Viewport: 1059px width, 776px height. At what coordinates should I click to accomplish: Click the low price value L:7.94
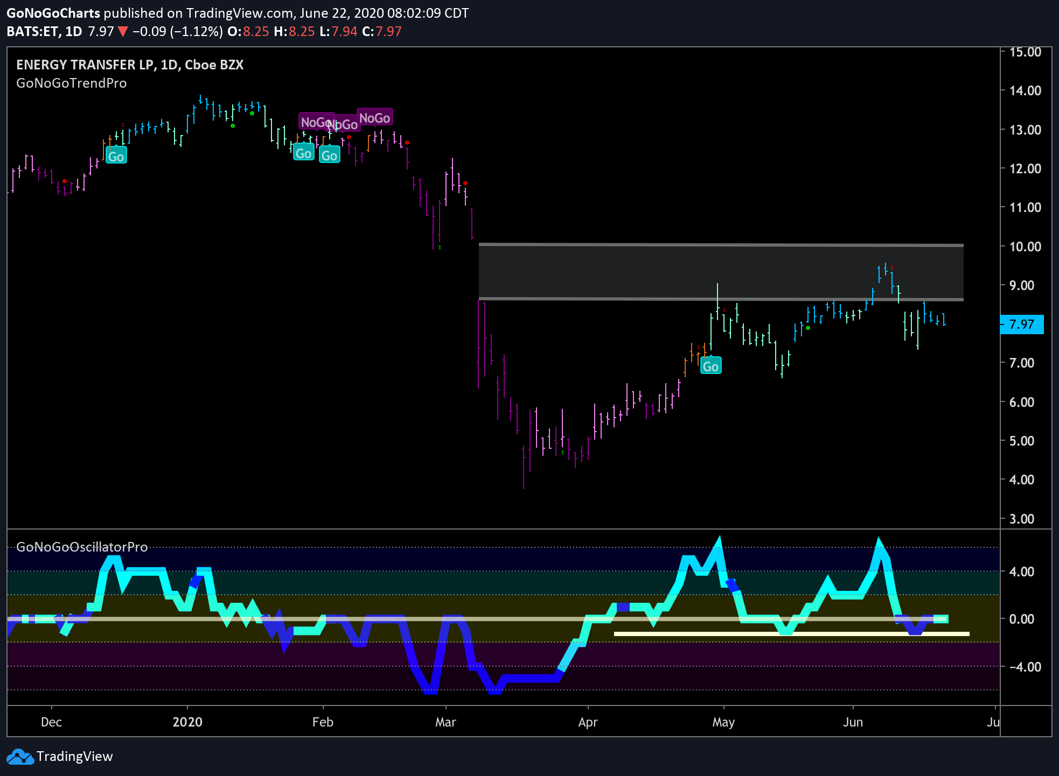pos(338,31)
